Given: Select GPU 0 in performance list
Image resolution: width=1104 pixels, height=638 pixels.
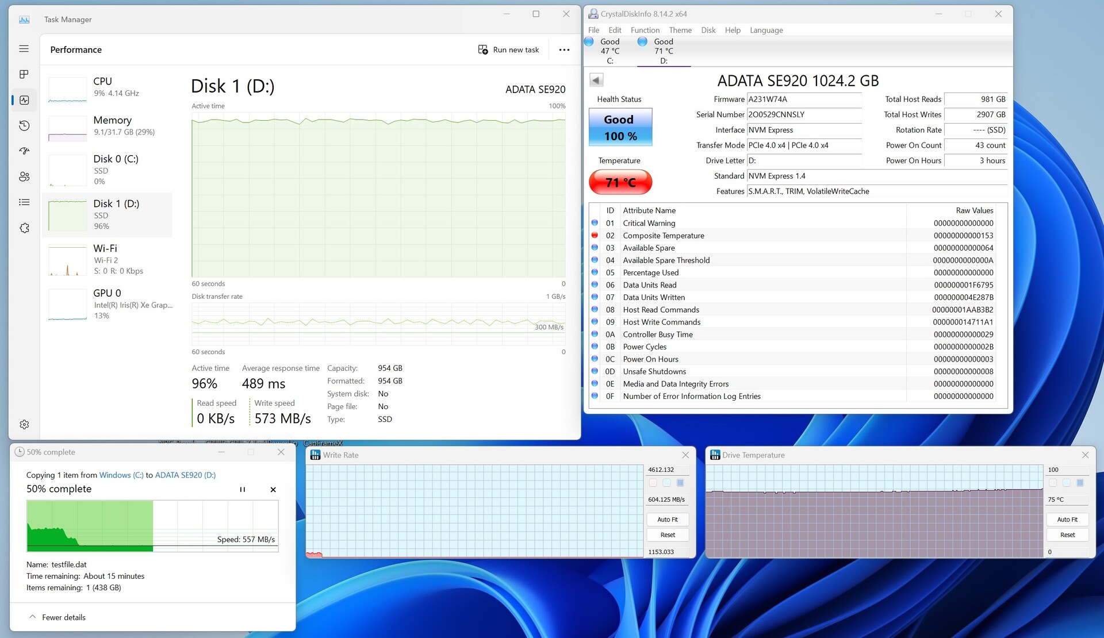Looking at the screenshot, I should (108, 304).
